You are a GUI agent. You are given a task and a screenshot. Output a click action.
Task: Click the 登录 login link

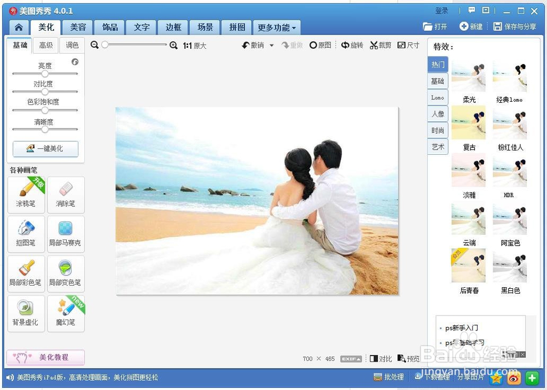click(441, 11)
